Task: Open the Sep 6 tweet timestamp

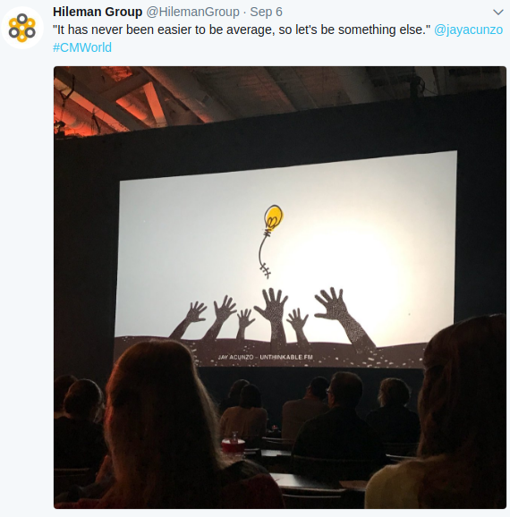Action: click(266, 12)
